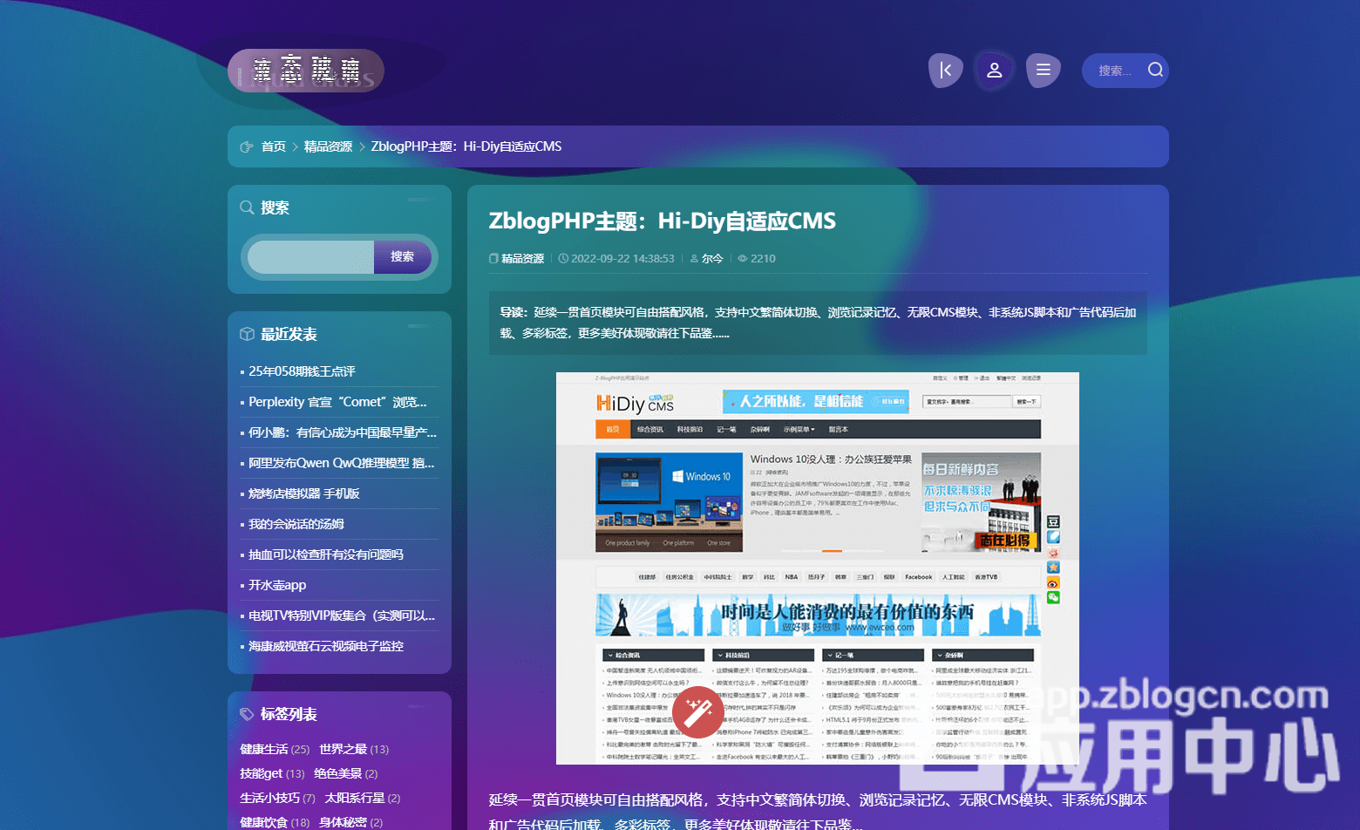Open post 抽血可以检查肝有没有问题吗

point(326,554)
